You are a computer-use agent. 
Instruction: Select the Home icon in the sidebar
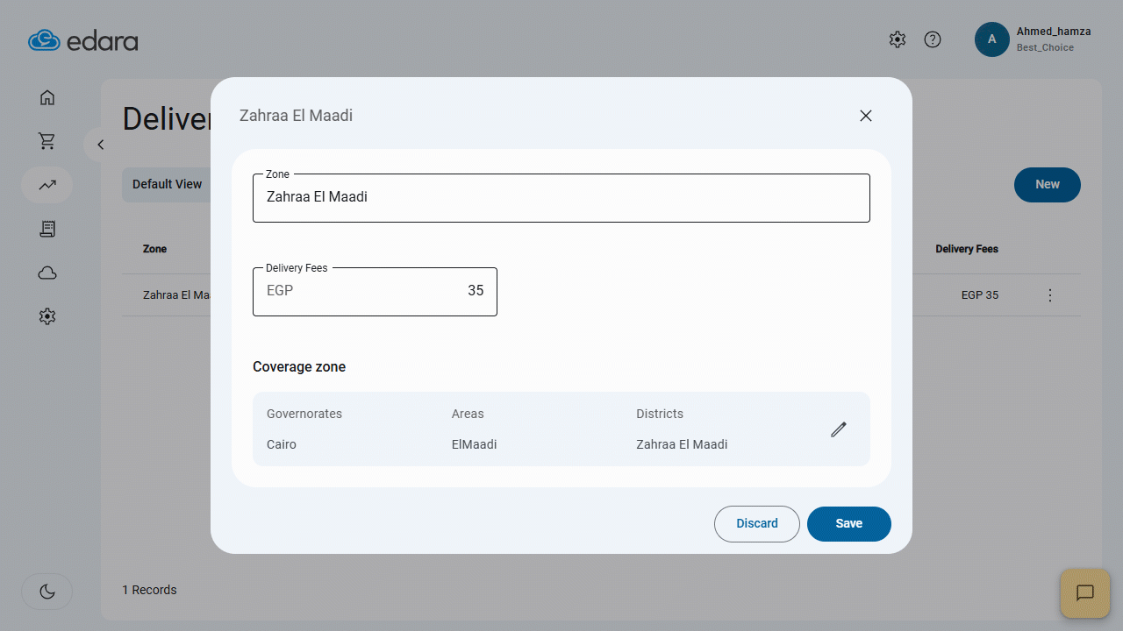[46, 97]
